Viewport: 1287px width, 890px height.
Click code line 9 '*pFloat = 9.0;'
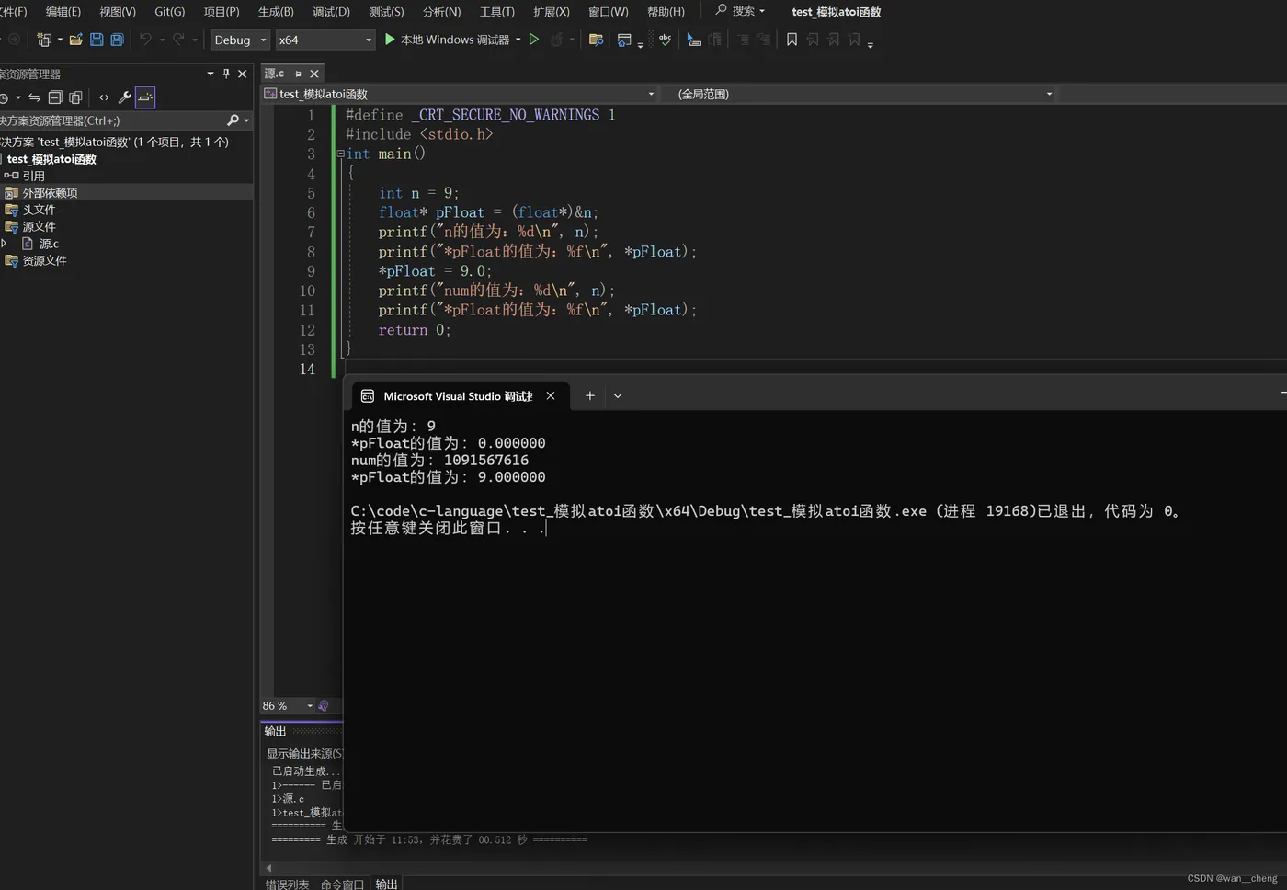pos(435,271)
